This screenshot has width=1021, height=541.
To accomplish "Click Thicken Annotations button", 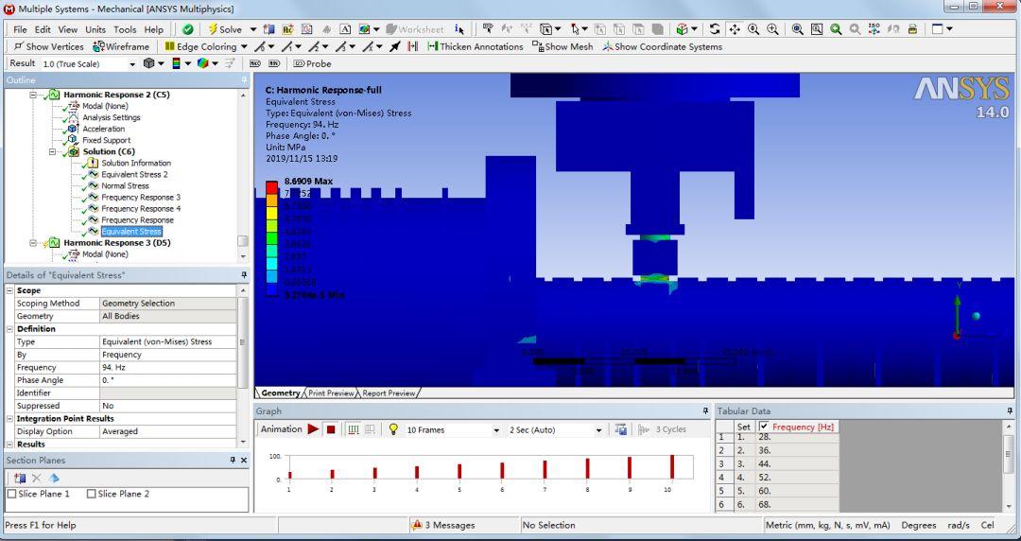I will click(476, 46).
